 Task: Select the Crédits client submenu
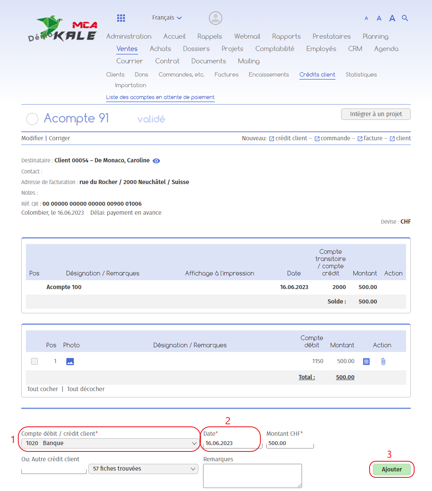(x=317, y=74)
